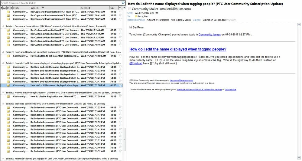
Task: Collapse the How do I edit the name group
Action: (3, 63)
